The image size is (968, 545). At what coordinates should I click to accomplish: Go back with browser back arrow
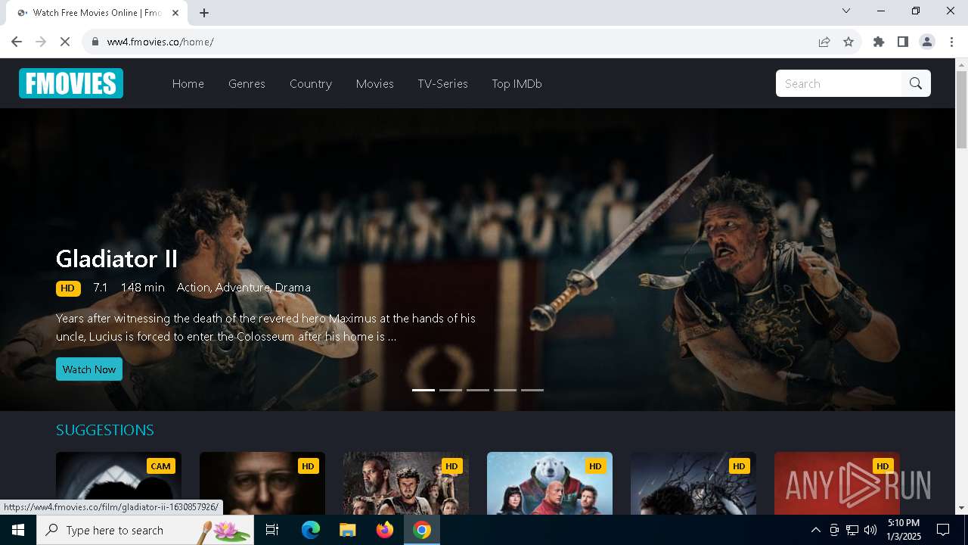click(17, 42)
